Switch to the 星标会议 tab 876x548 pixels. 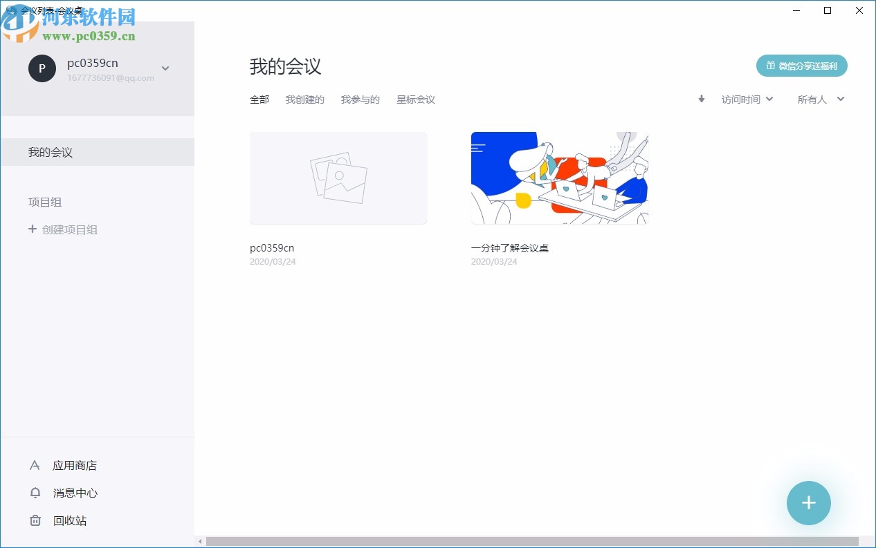[415, 99]
